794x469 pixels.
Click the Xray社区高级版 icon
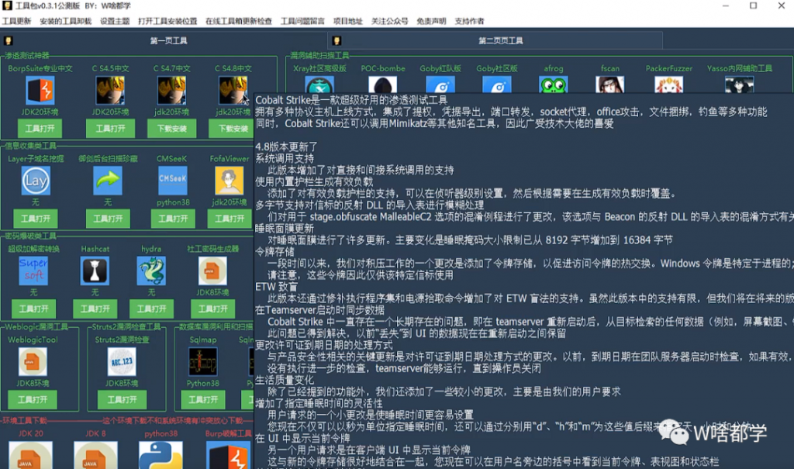tap(319, 84)
